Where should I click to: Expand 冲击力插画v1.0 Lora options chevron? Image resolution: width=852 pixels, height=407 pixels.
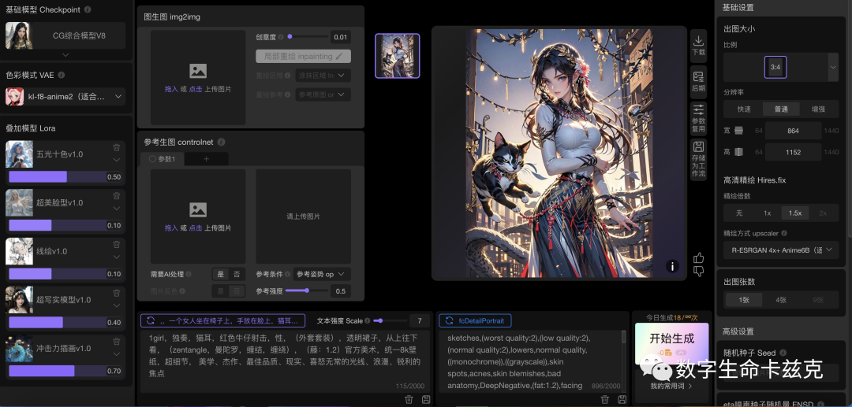[x=116, y=353]
